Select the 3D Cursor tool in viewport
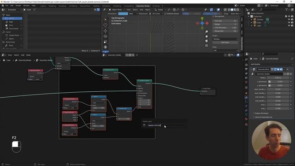This screenshot has height=166, width=295. [106, 25]
